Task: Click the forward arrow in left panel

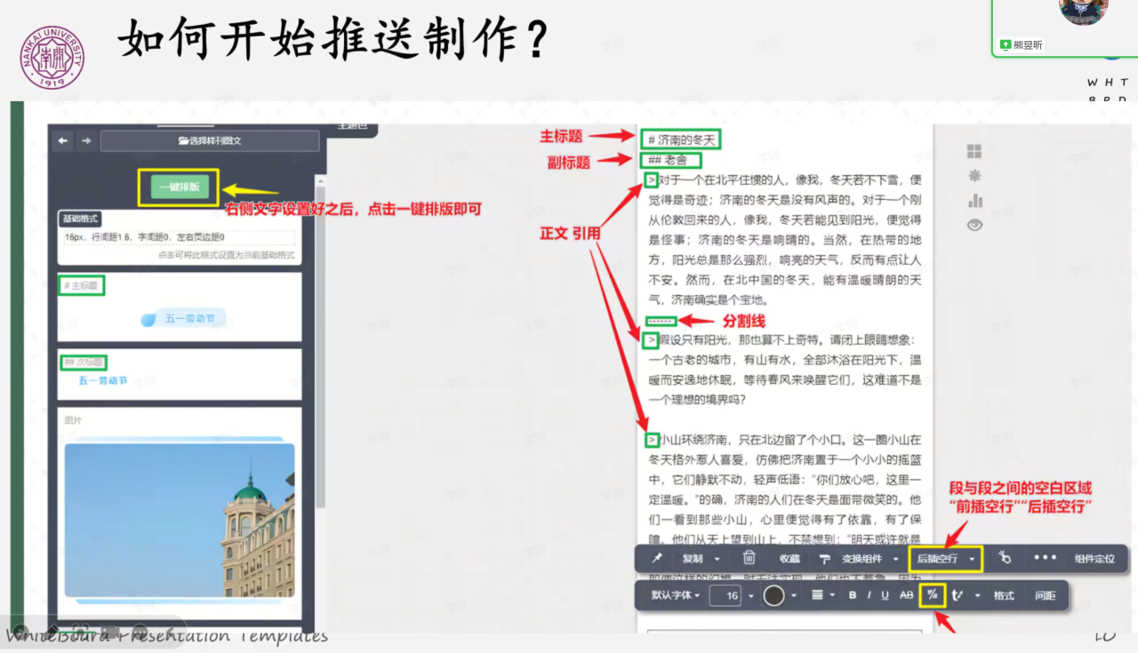Action: coord(85,140)
